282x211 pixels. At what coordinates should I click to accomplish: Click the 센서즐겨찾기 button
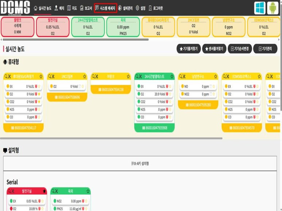coord(214,49)
